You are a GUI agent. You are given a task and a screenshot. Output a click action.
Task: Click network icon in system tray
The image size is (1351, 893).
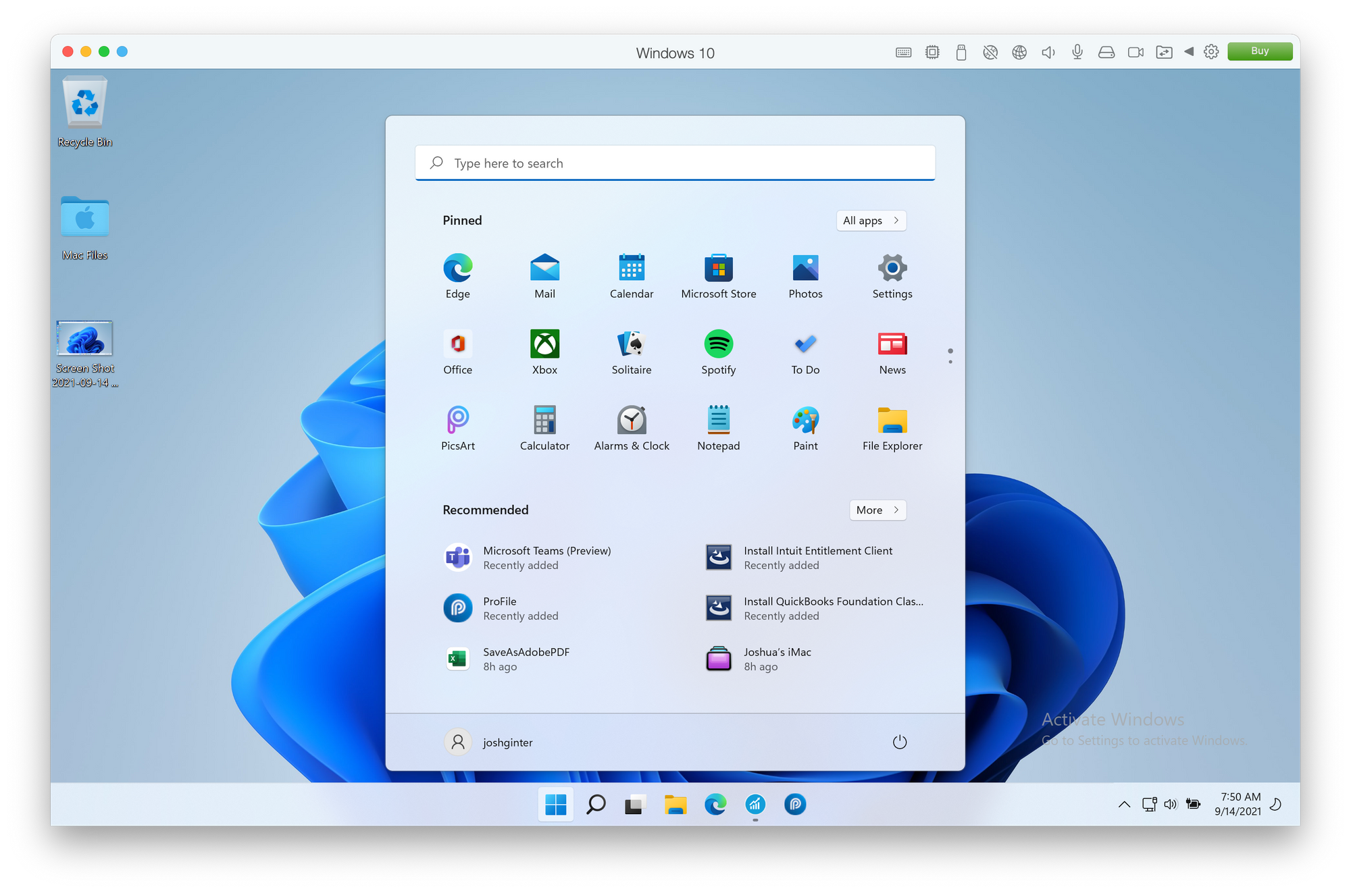click(1149, 804)
